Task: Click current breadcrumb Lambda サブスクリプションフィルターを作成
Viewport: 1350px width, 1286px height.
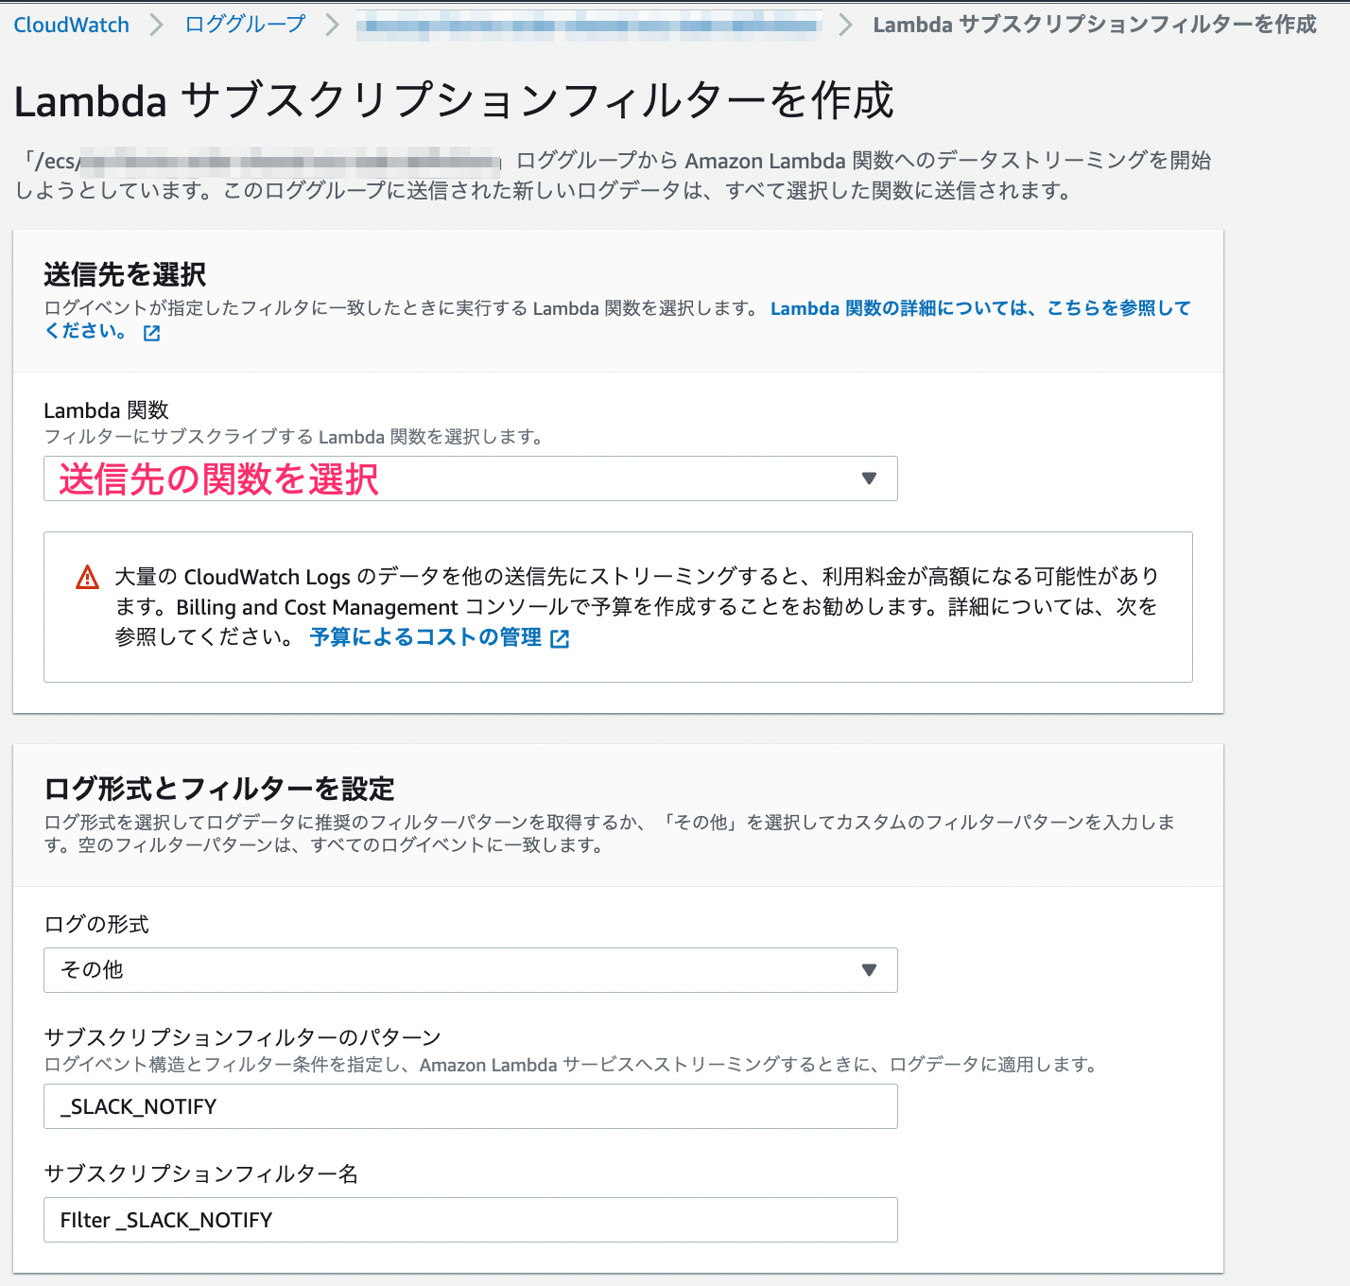Action: [x=1095, y=25]
